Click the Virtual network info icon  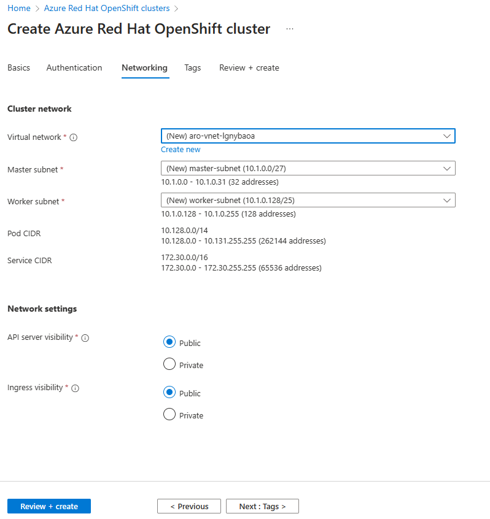coord(74,137)
